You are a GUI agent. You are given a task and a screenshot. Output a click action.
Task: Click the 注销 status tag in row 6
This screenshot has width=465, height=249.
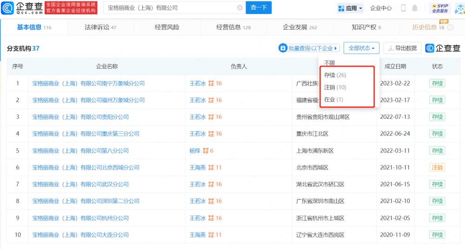[437, 168]
